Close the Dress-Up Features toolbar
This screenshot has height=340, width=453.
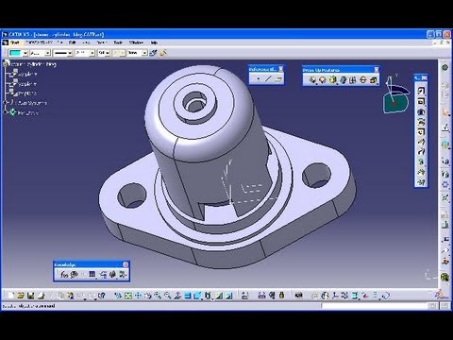point(377,70)
